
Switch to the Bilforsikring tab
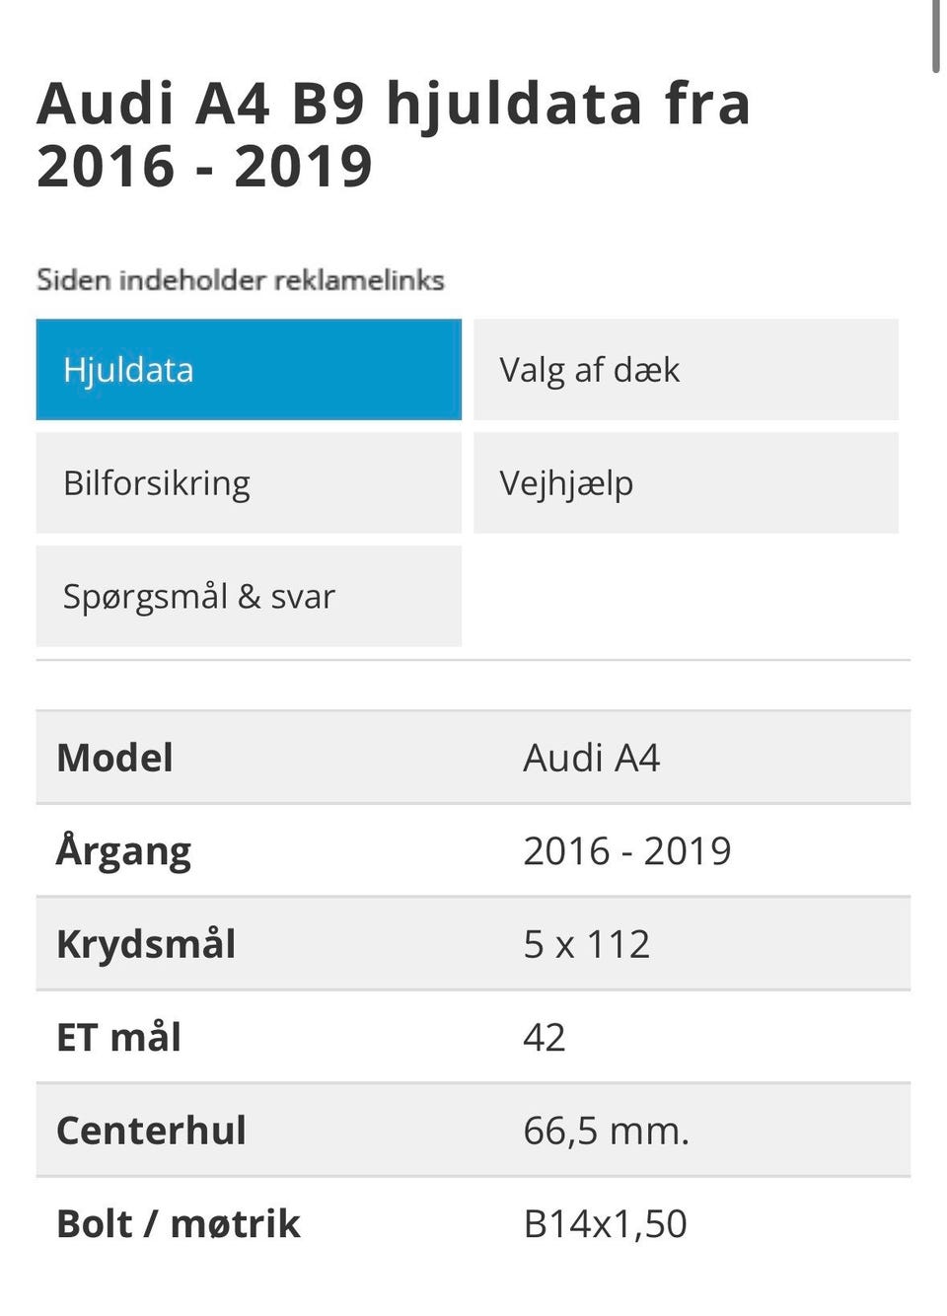248,483
